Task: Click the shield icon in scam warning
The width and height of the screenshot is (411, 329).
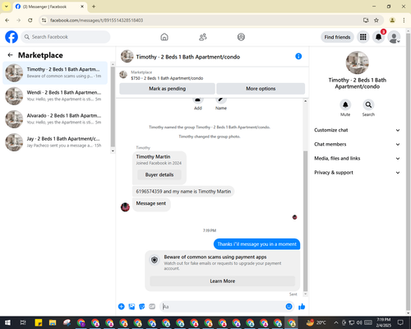Action: (155, 260)
